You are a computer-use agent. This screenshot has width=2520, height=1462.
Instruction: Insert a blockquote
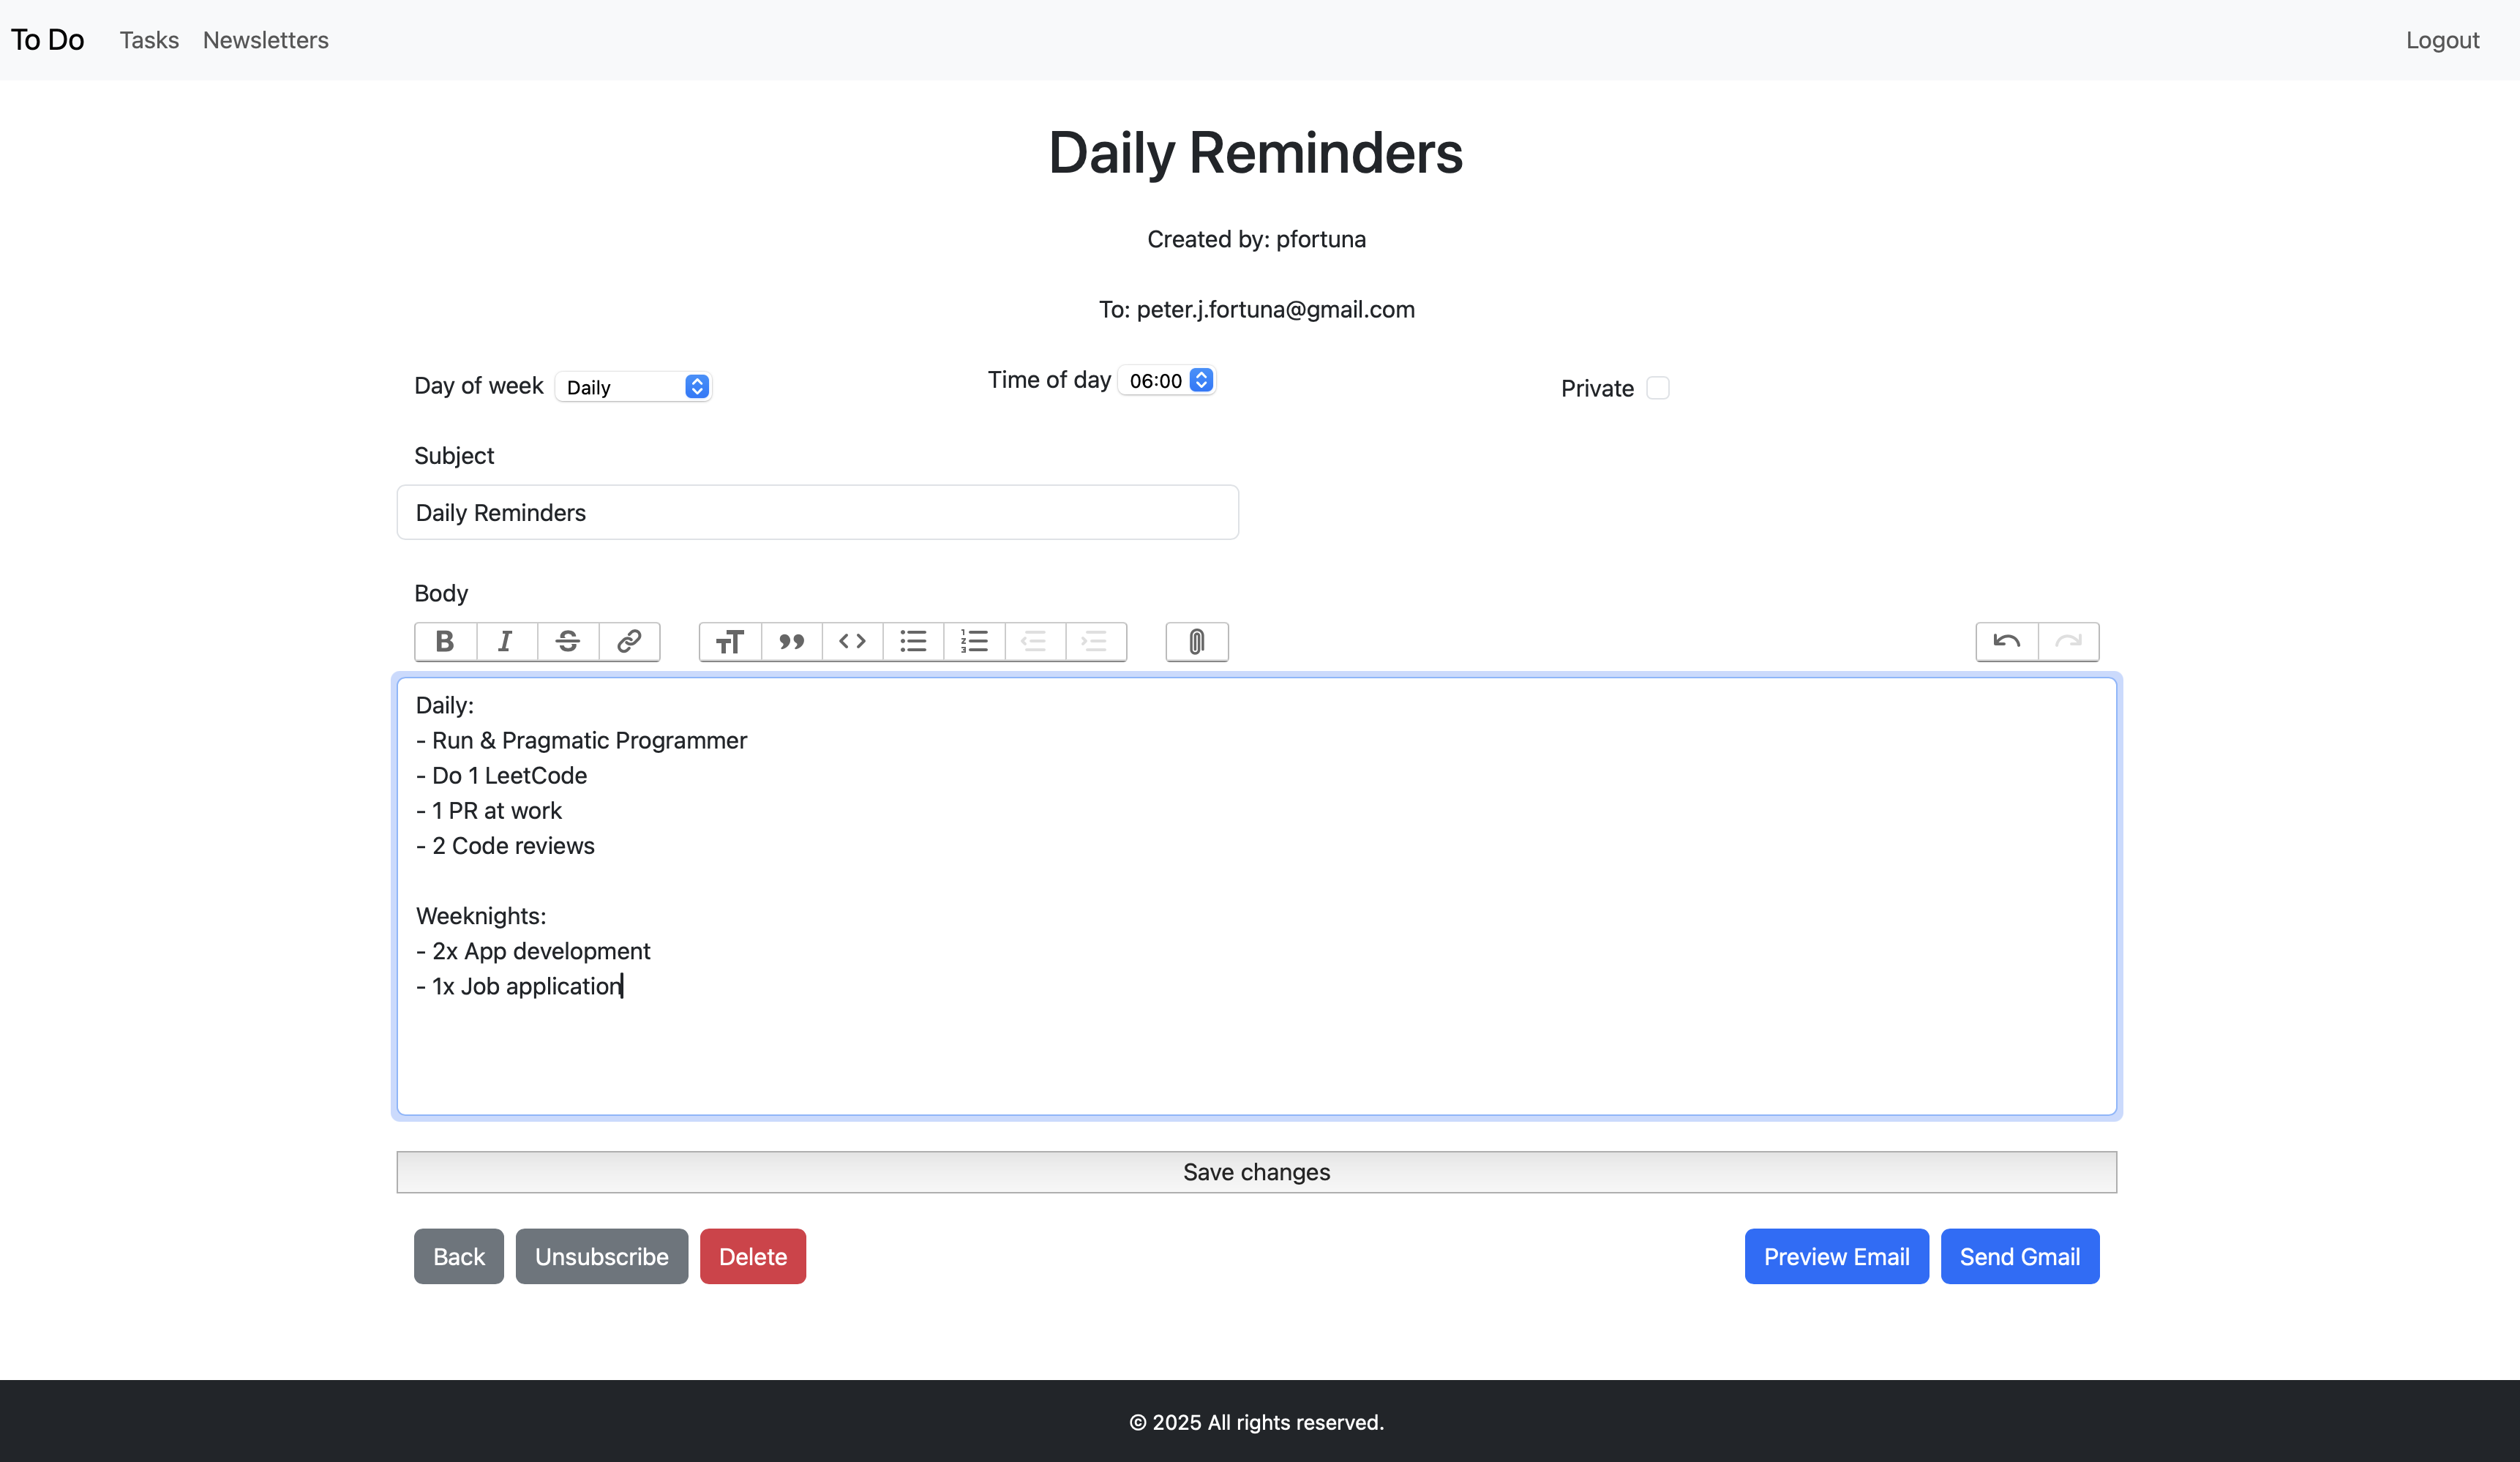(791, 641)
